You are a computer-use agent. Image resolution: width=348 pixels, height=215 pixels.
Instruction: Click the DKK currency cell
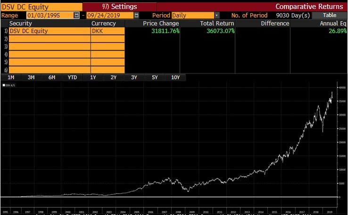(108, 31)
